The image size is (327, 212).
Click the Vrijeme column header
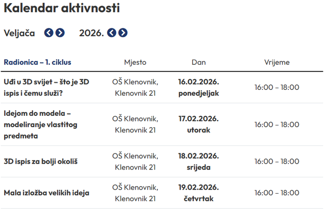[x=276, y=62]
